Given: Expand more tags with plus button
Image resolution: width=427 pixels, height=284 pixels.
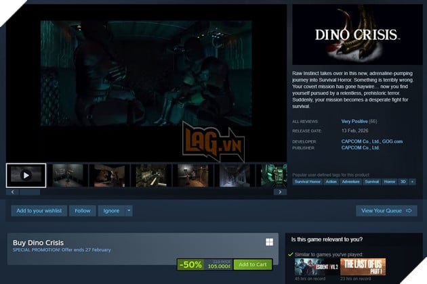Looking at the screenshot, I should click(412, 181).
